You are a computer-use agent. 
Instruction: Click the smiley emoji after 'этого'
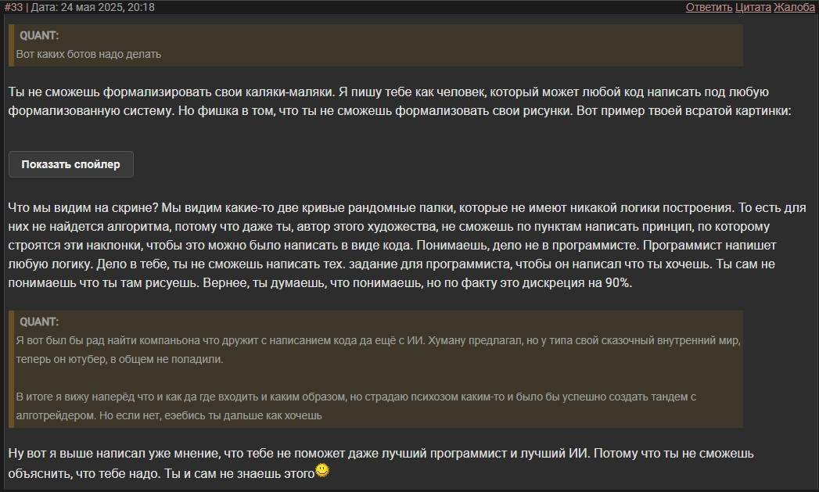(322, 471)
